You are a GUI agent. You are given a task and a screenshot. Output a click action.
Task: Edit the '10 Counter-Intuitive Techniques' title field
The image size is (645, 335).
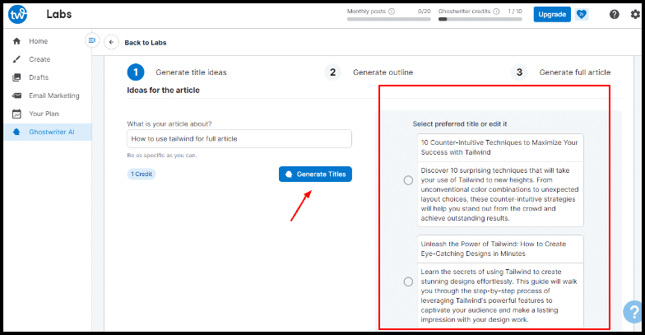click(x=500, y=147)
